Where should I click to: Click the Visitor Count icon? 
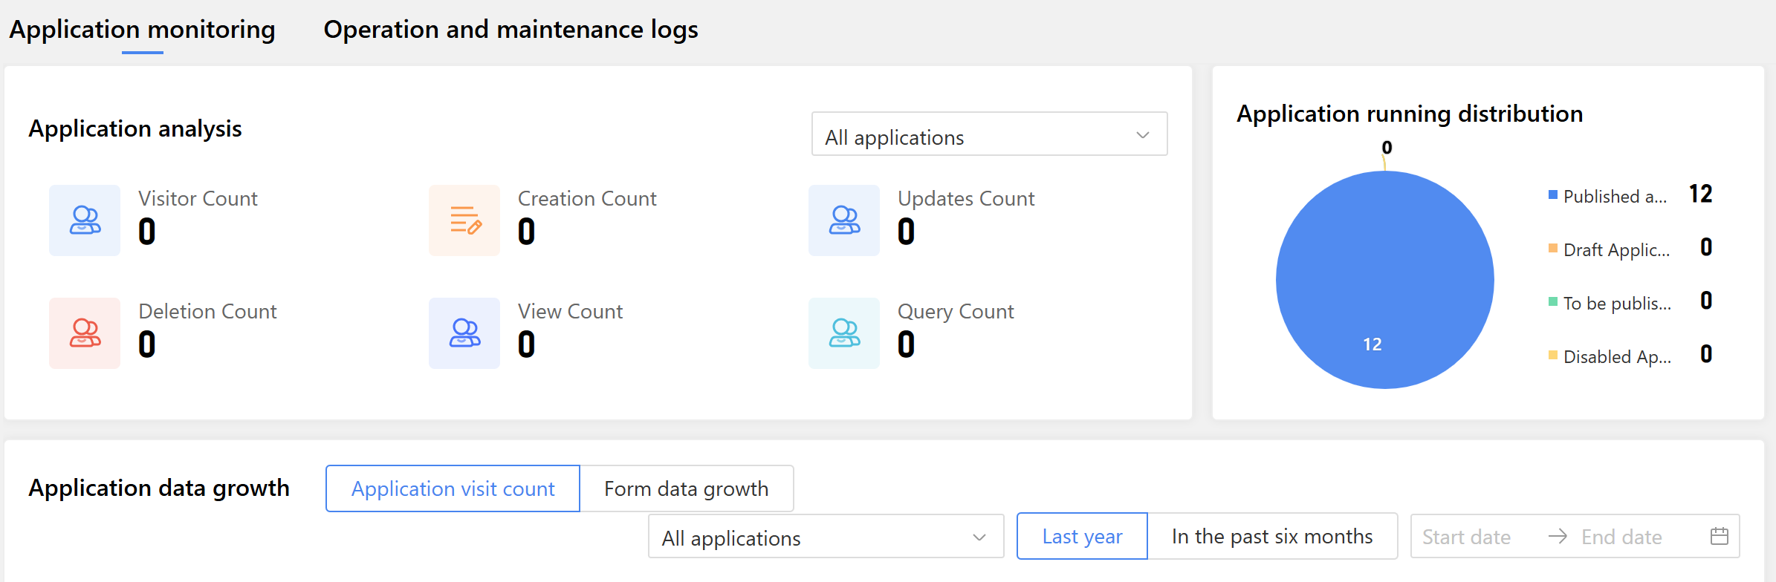pos(85,220)
